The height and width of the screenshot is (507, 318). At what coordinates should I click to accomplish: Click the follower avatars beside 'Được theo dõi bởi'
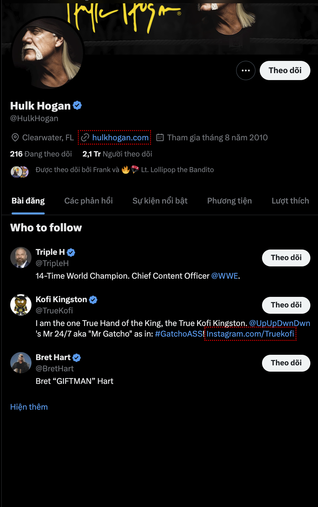tap(20, 171)
